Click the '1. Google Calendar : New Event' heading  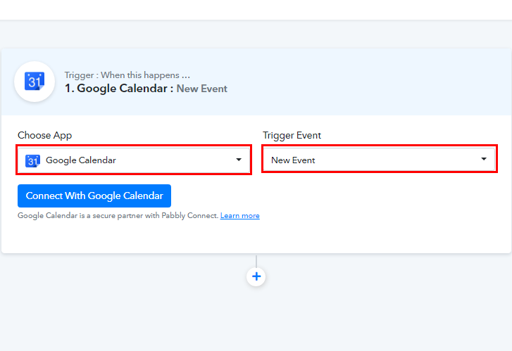pos(146,89)
